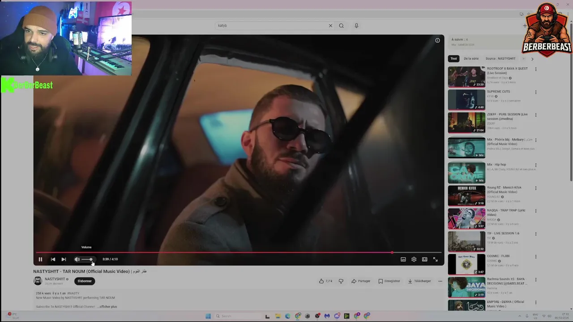Open options for Mix - Phénix bbj
Screen dimensions: 573x322
(x=536, y=140)
